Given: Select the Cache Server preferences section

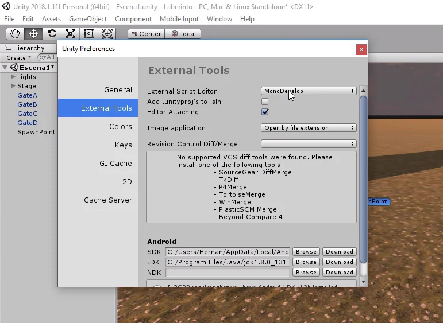Looking at the screenshot, I should (98, 200).
